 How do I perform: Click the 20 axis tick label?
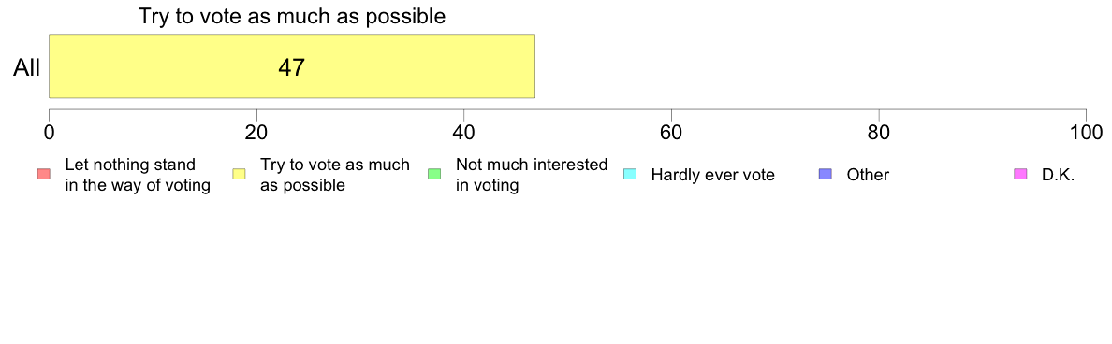(256, 132)
